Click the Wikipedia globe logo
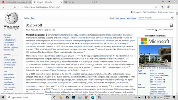 point(11,18)
